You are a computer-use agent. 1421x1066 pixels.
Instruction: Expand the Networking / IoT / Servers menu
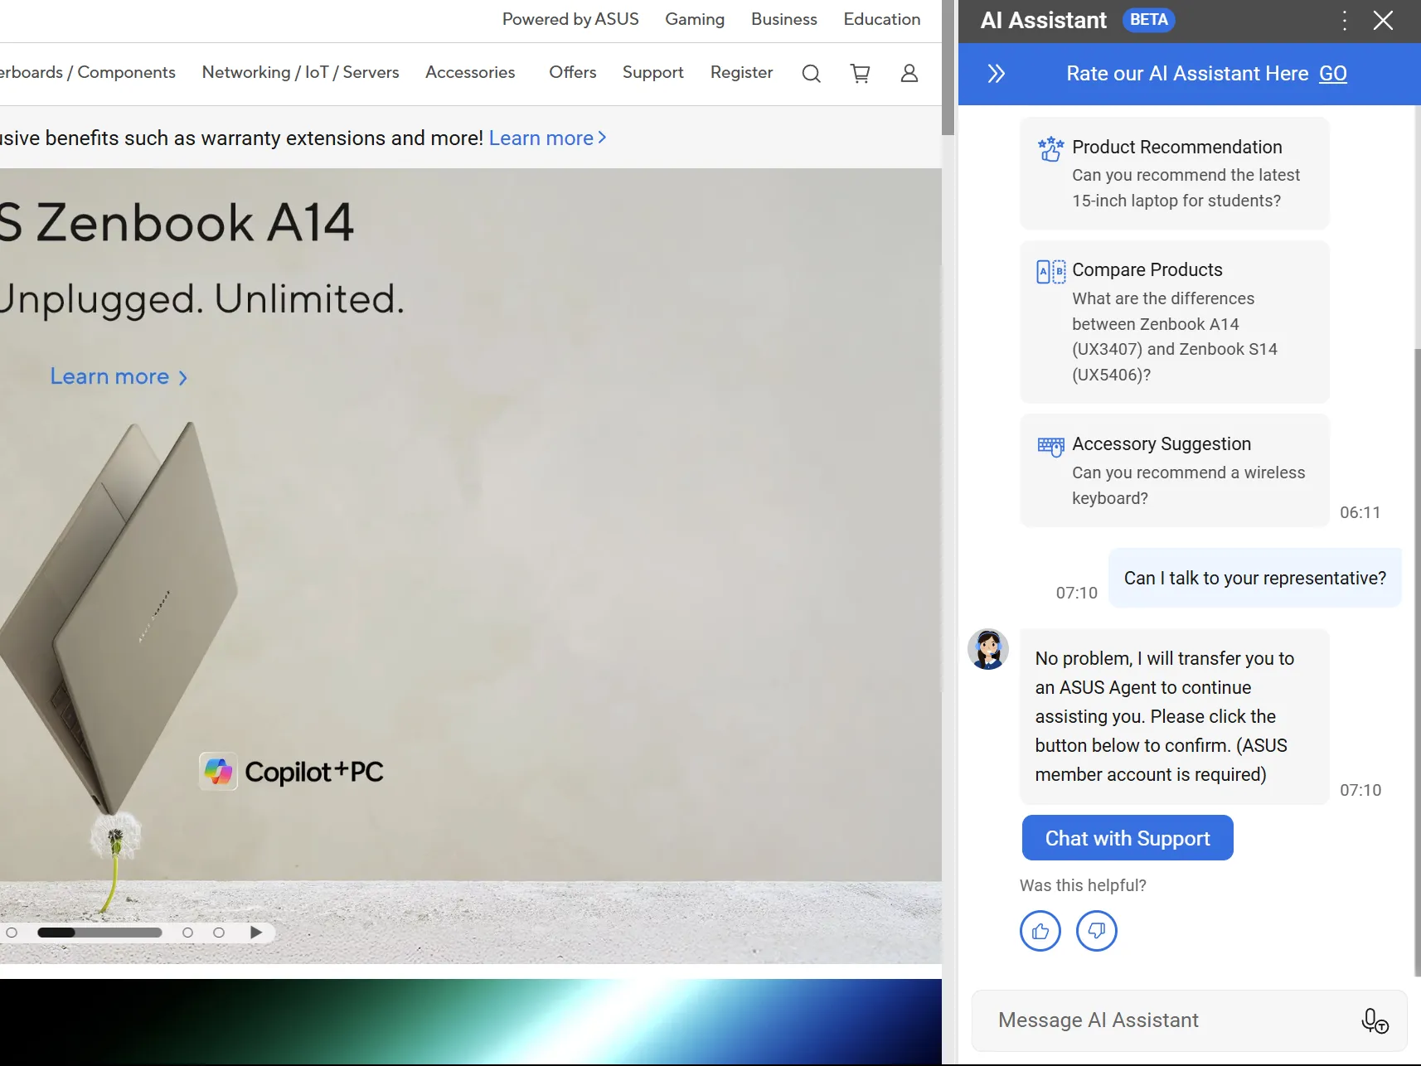click(300, 73)
